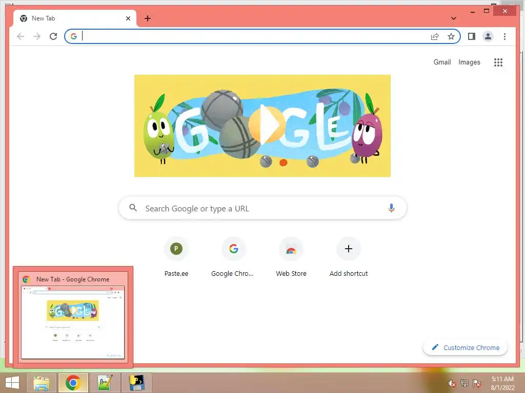Viewport: 525px width, 393px height.
Task: Bookmark this tab with the star icon
Action: click(451, 36)
